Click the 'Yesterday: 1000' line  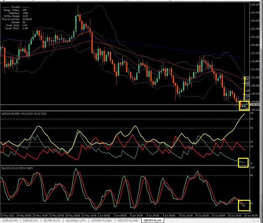pos(18,13)
